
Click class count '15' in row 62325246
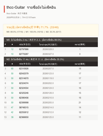click(80, 93)
